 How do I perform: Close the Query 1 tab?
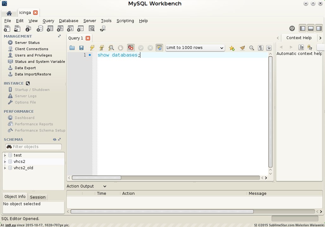pos(88,38)
